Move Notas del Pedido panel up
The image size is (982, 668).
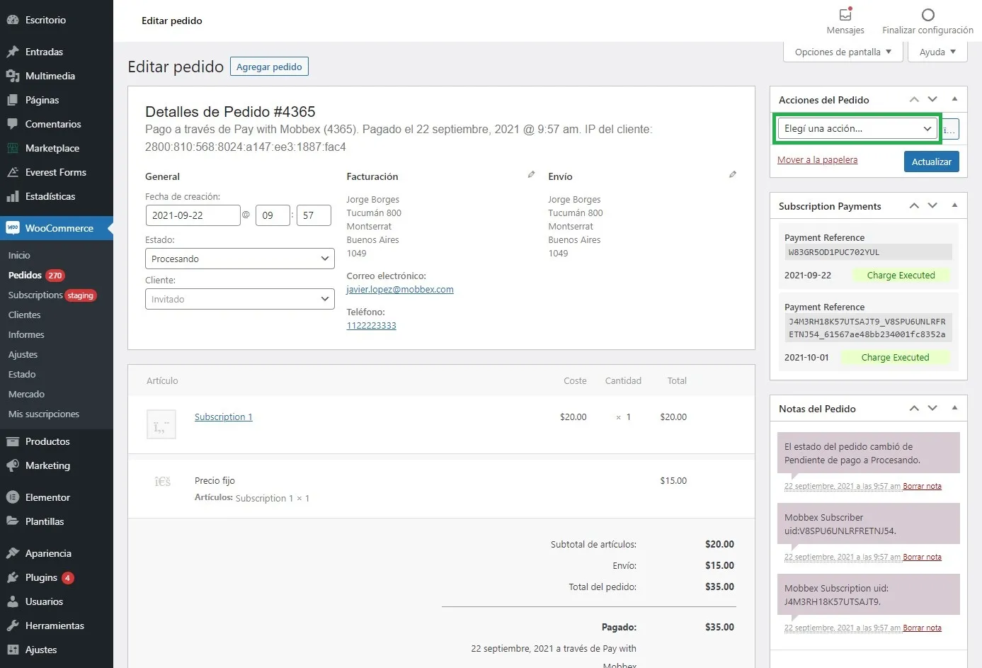(914, 409)
